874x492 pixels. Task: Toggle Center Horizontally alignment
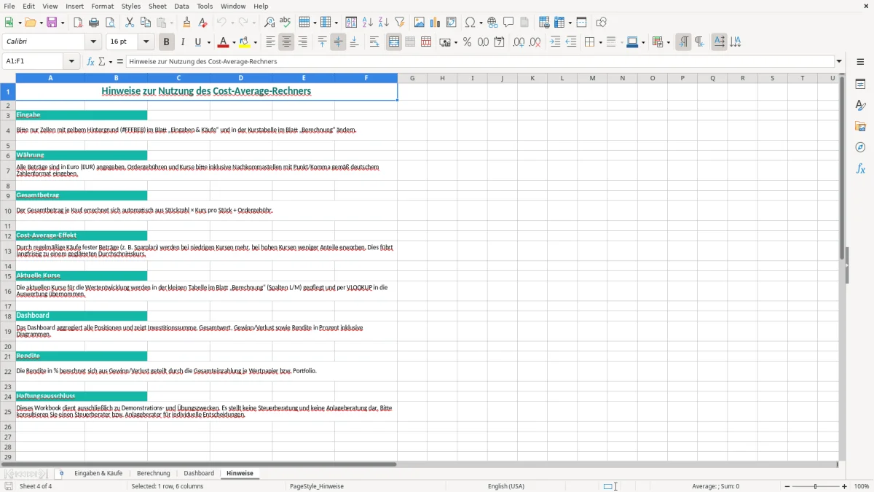pos(286,42)
